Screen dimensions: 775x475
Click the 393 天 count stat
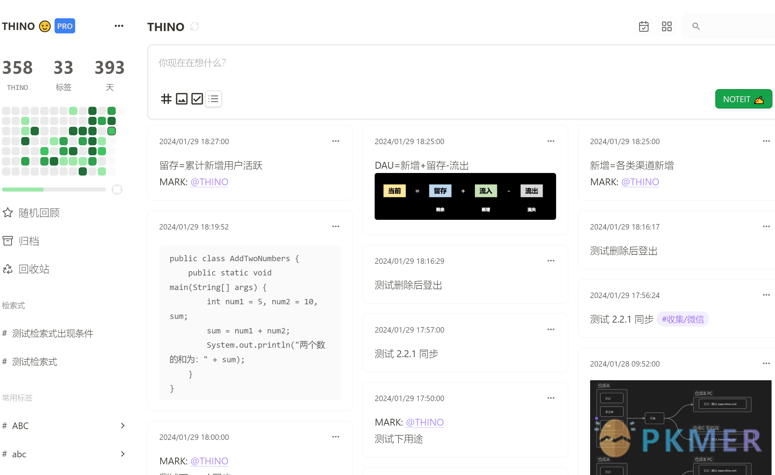coord(109,75)
